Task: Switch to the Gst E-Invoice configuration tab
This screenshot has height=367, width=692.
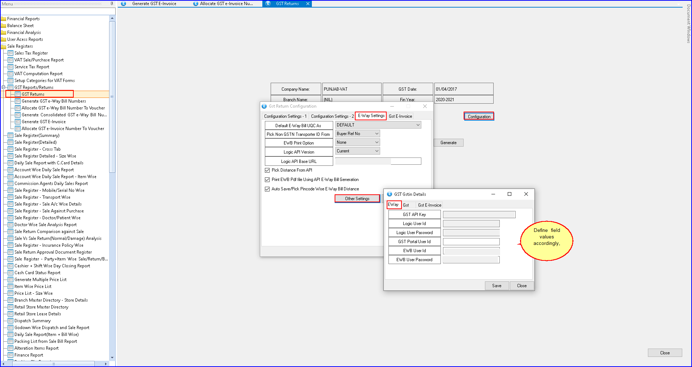Action: click(x=400, y=116)
